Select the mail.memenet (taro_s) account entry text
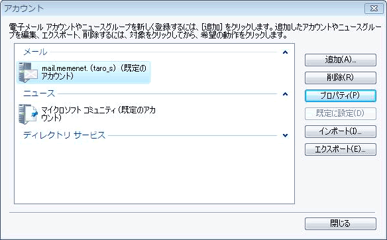Image resolution: width=387 pixels, height=240 pixels. (94, 72)
